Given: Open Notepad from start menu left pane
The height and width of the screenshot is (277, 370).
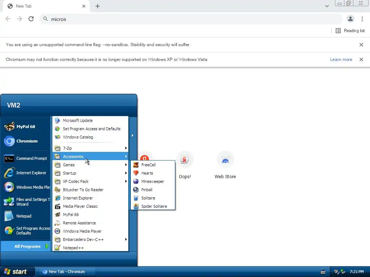Looking at the screenshot, I should [26, 216].
